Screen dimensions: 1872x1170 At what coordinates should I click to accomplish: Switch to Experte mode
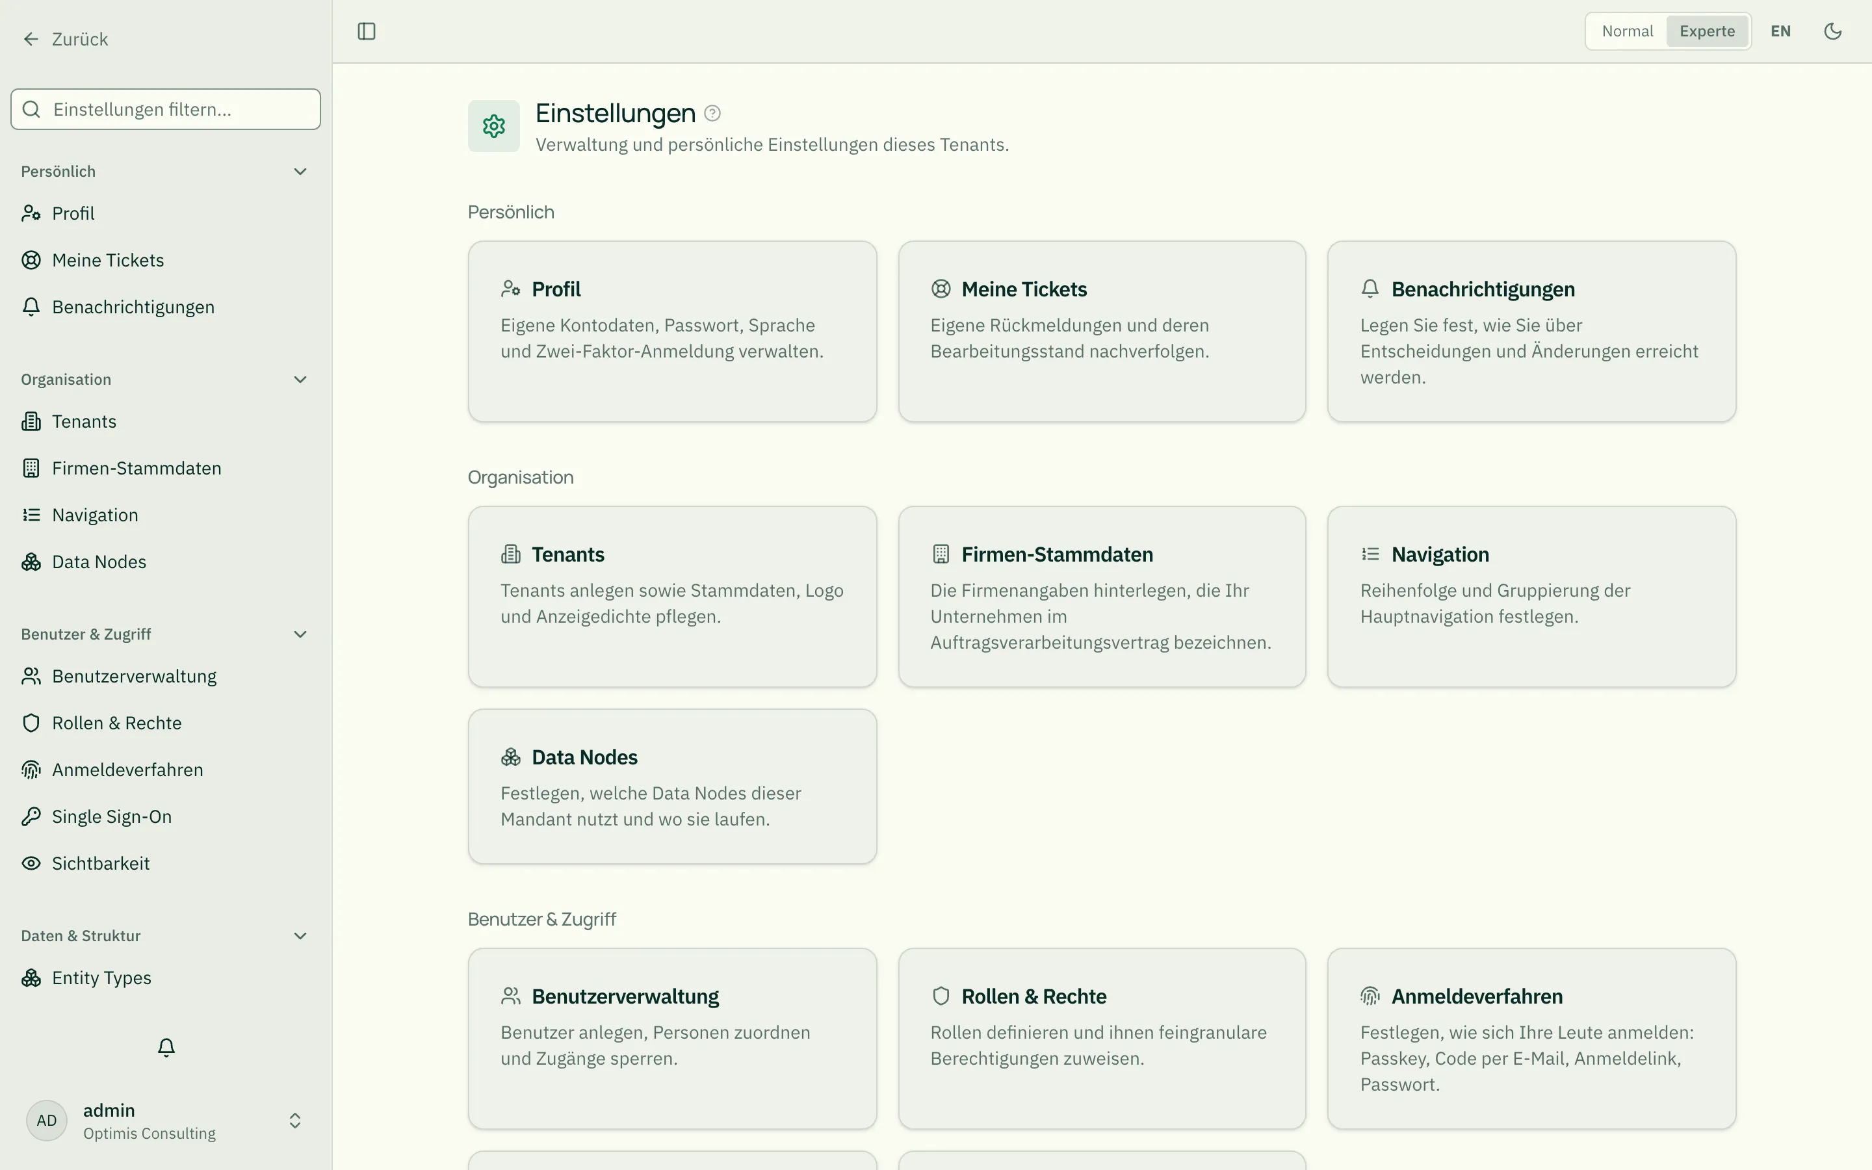pos(1708,31)
